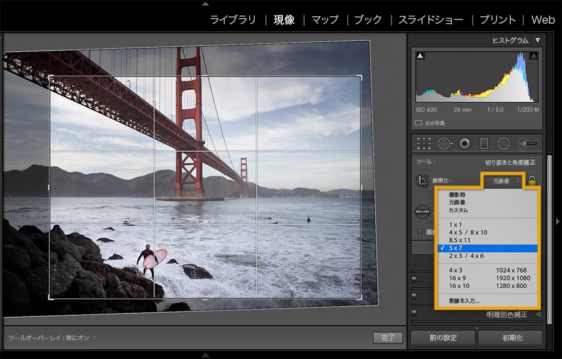Viewport: 562px width, 359px height.
Task: Enable the 元の写真 checkbox
Action: (418, 123)
